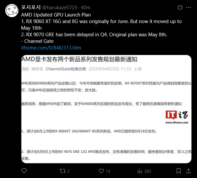197x178 pixels.
Task: Open the attached article screenshot image
Action: coord(106,109)
